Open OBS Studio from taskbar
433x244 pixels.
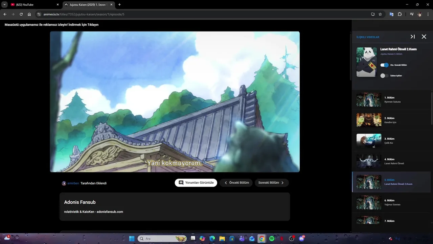[x=292, y=239]
